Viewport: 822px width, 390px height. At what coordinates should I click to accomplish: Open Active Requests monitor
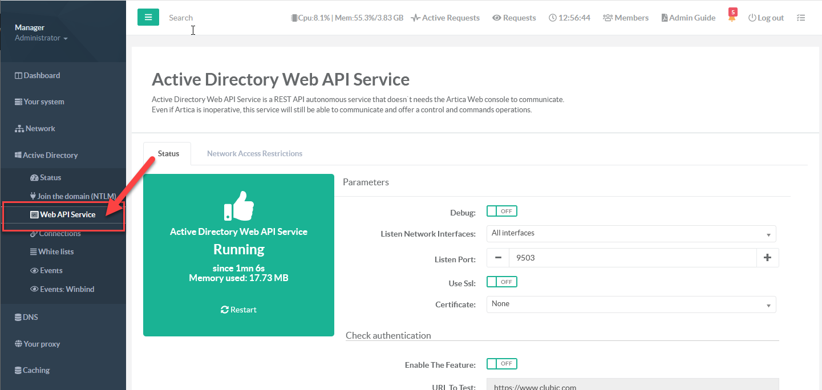445,18
